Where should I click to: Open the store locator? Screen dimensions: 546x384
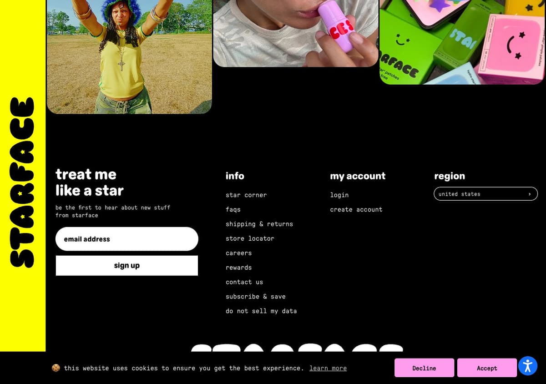250,238
